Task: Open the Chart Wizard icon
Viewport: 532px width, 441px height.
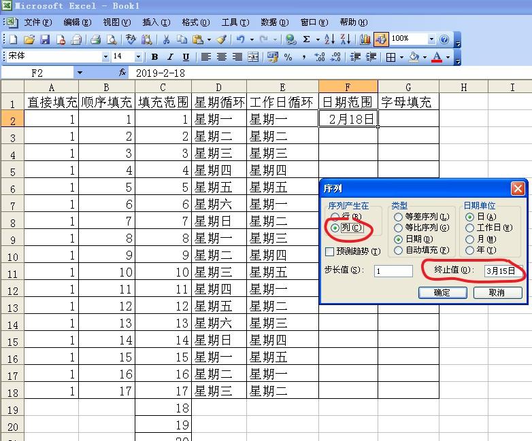Action: (365, 39)
